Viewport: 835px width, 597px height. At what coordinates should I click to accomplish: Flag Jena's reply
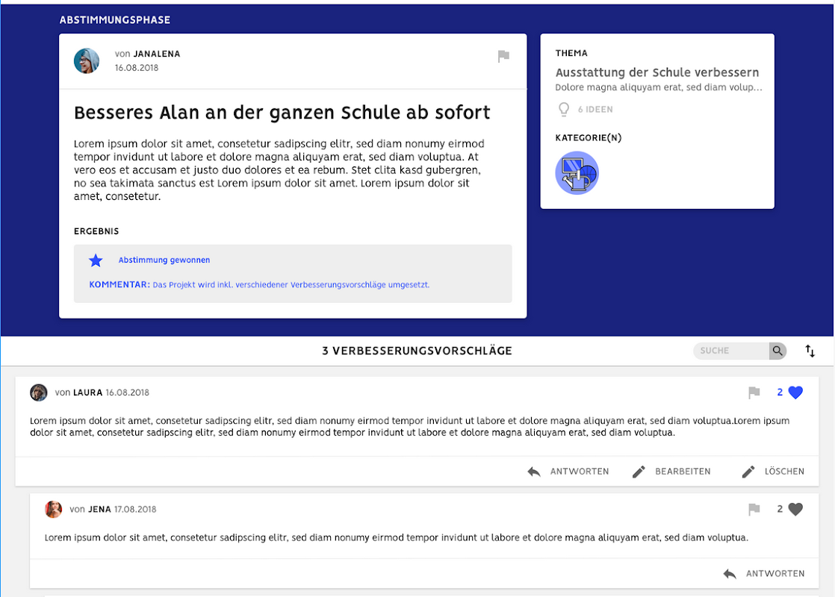coord(754,509)
